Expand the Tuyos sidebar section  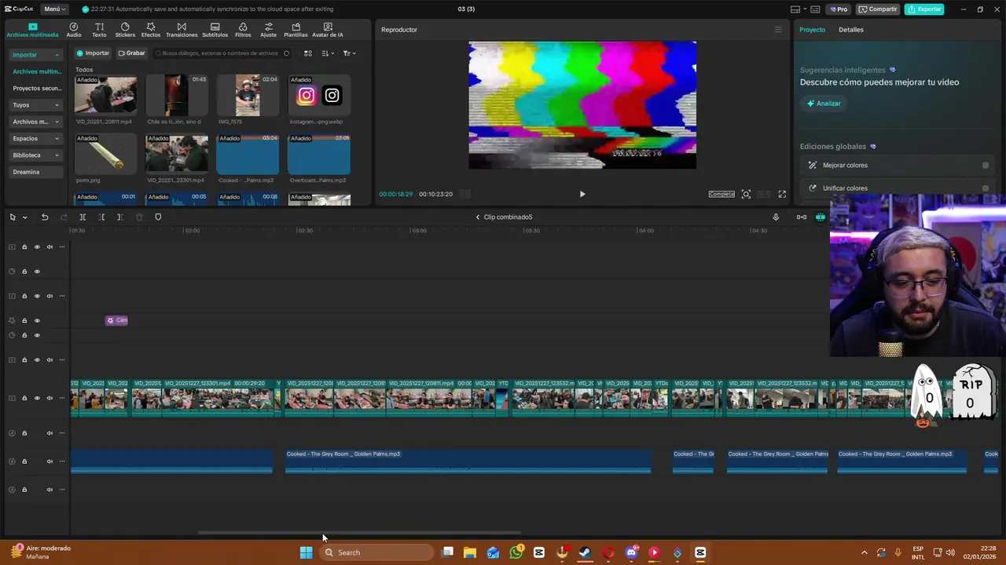tap(36, 105)
